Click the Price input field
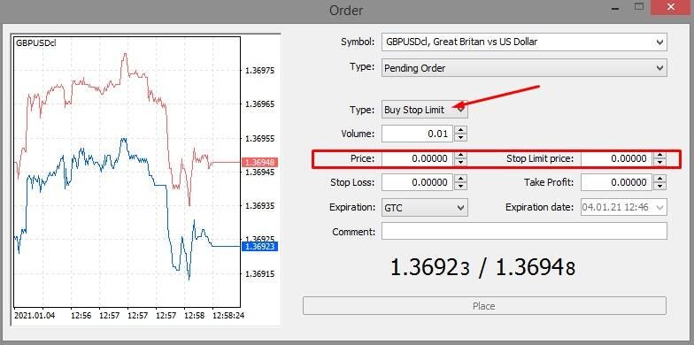 418,158
